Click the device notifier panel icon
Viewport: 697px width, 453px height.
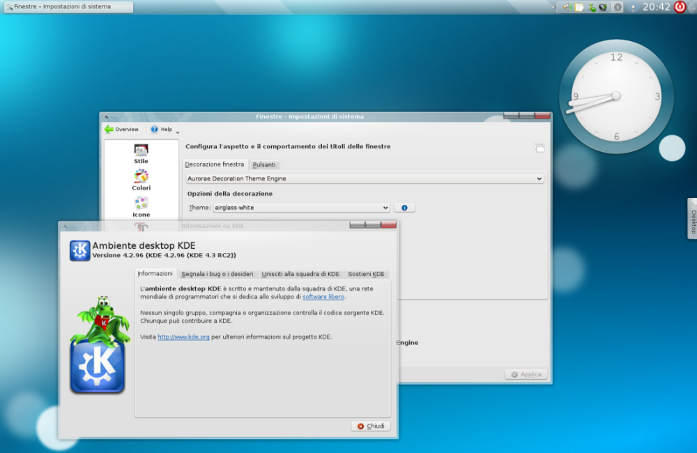coord(633,8)
